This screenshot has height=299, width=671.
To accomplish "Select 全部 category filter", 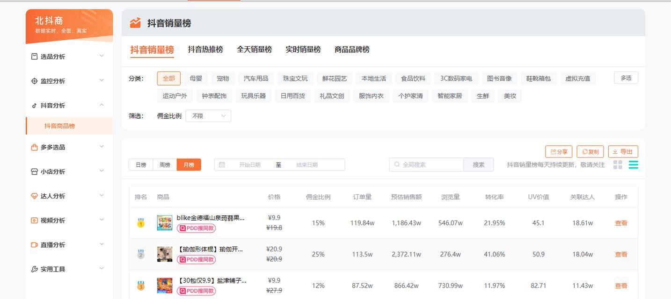I will pos(169,78).
